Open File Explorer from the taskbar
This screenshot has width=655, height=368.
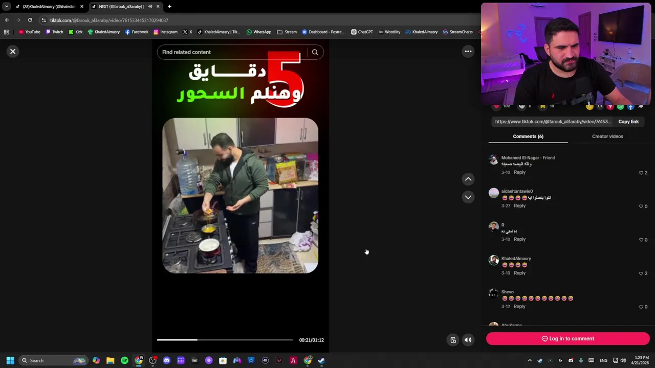[110, 360]
